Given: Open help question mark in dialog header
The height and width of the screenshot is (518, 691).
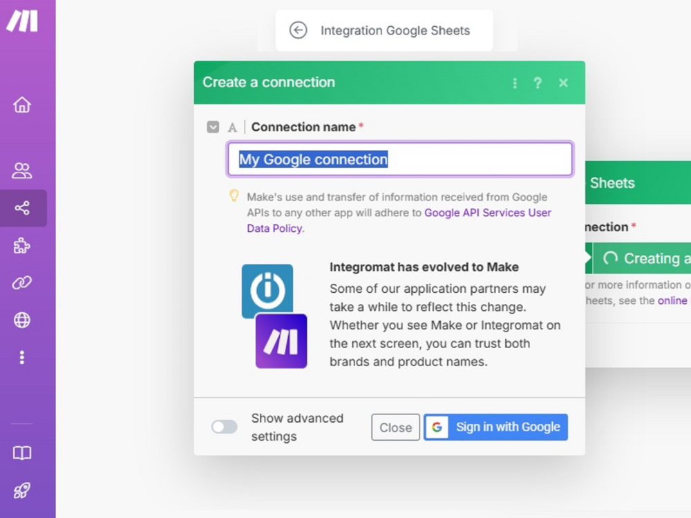Looking at the screenshot, I should click(538, 83).
